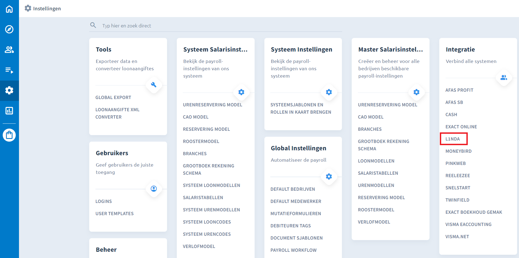This screenshot has height=258, width=519.
Task: Open DEFAULT MEDEWERKER
Action: [x=296, y=201]
